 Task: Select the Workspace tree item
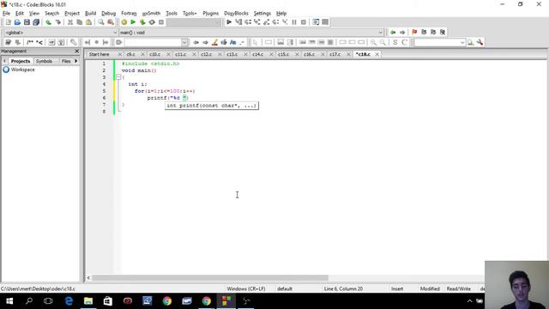[x=23, y=70]
